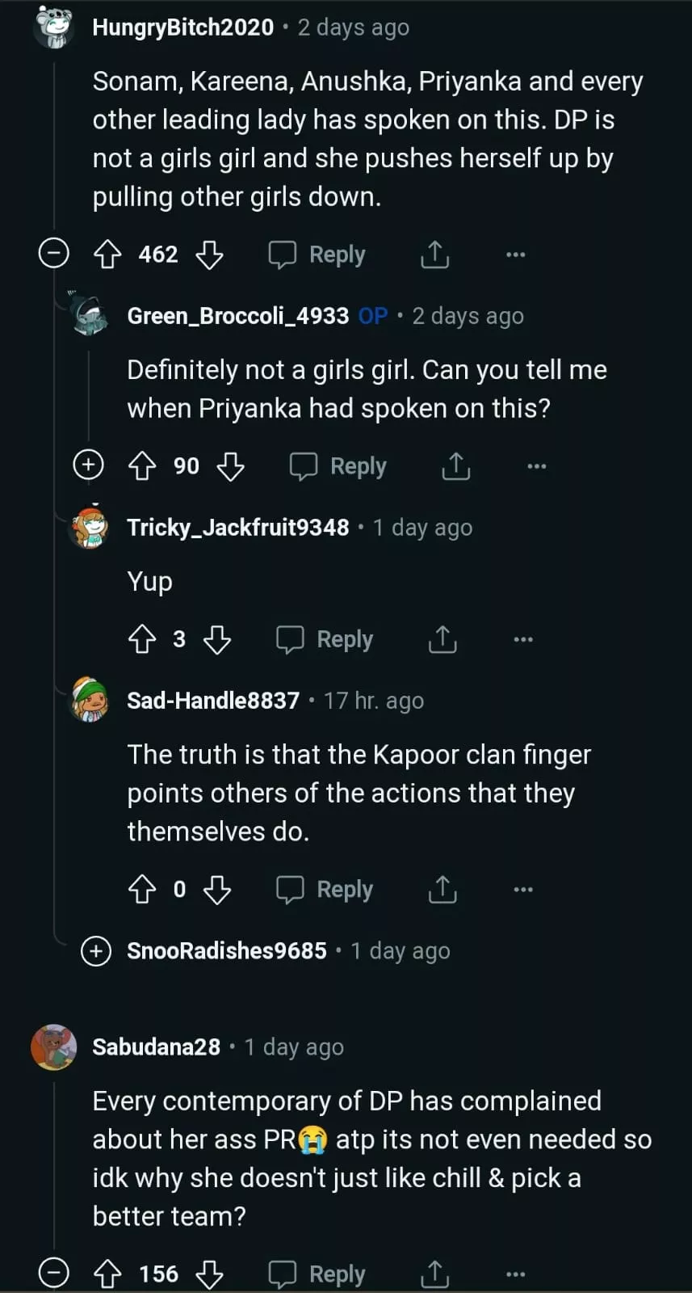Tap Sabudana28's profile avatar

[54, 1047]
